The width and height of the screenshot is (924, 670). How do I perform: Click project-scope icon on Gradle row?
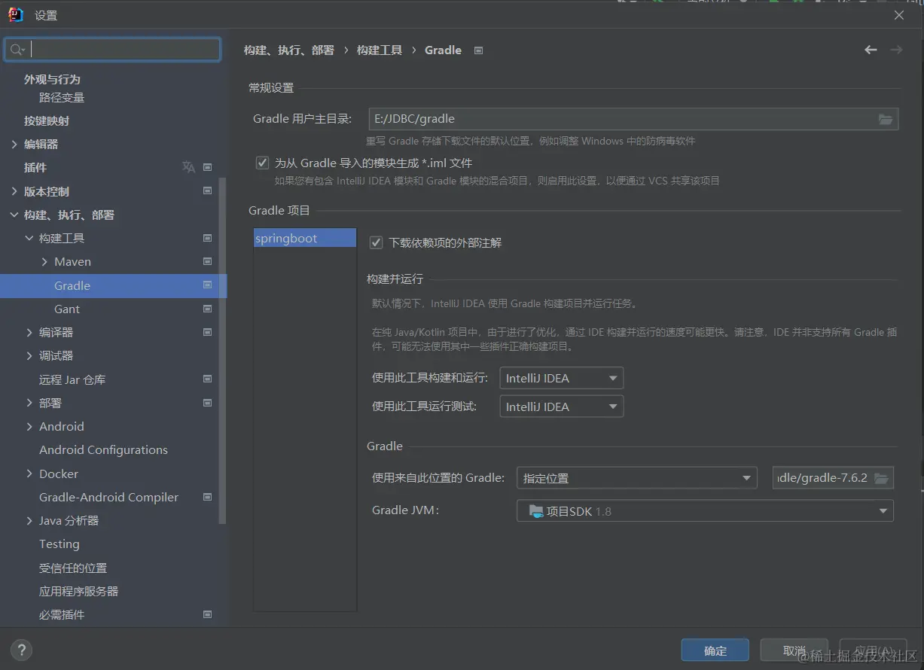[x=208, y=285]
